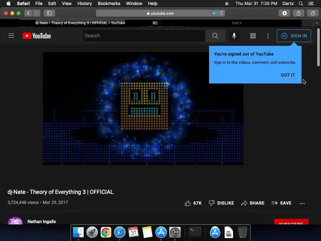This screenshot has height=241, width=321.
Task: Mute the dj-Nate tab via speaker icon
Action: [x=155, y=23]
